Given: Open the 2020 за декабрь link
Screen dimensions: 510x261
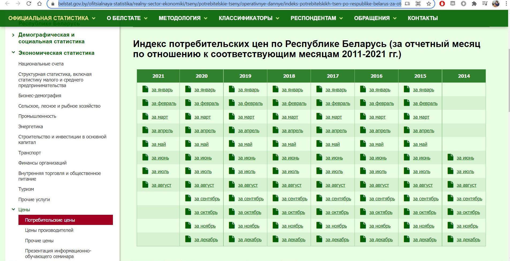Looking at the screenshot, I should click(206, 240).
